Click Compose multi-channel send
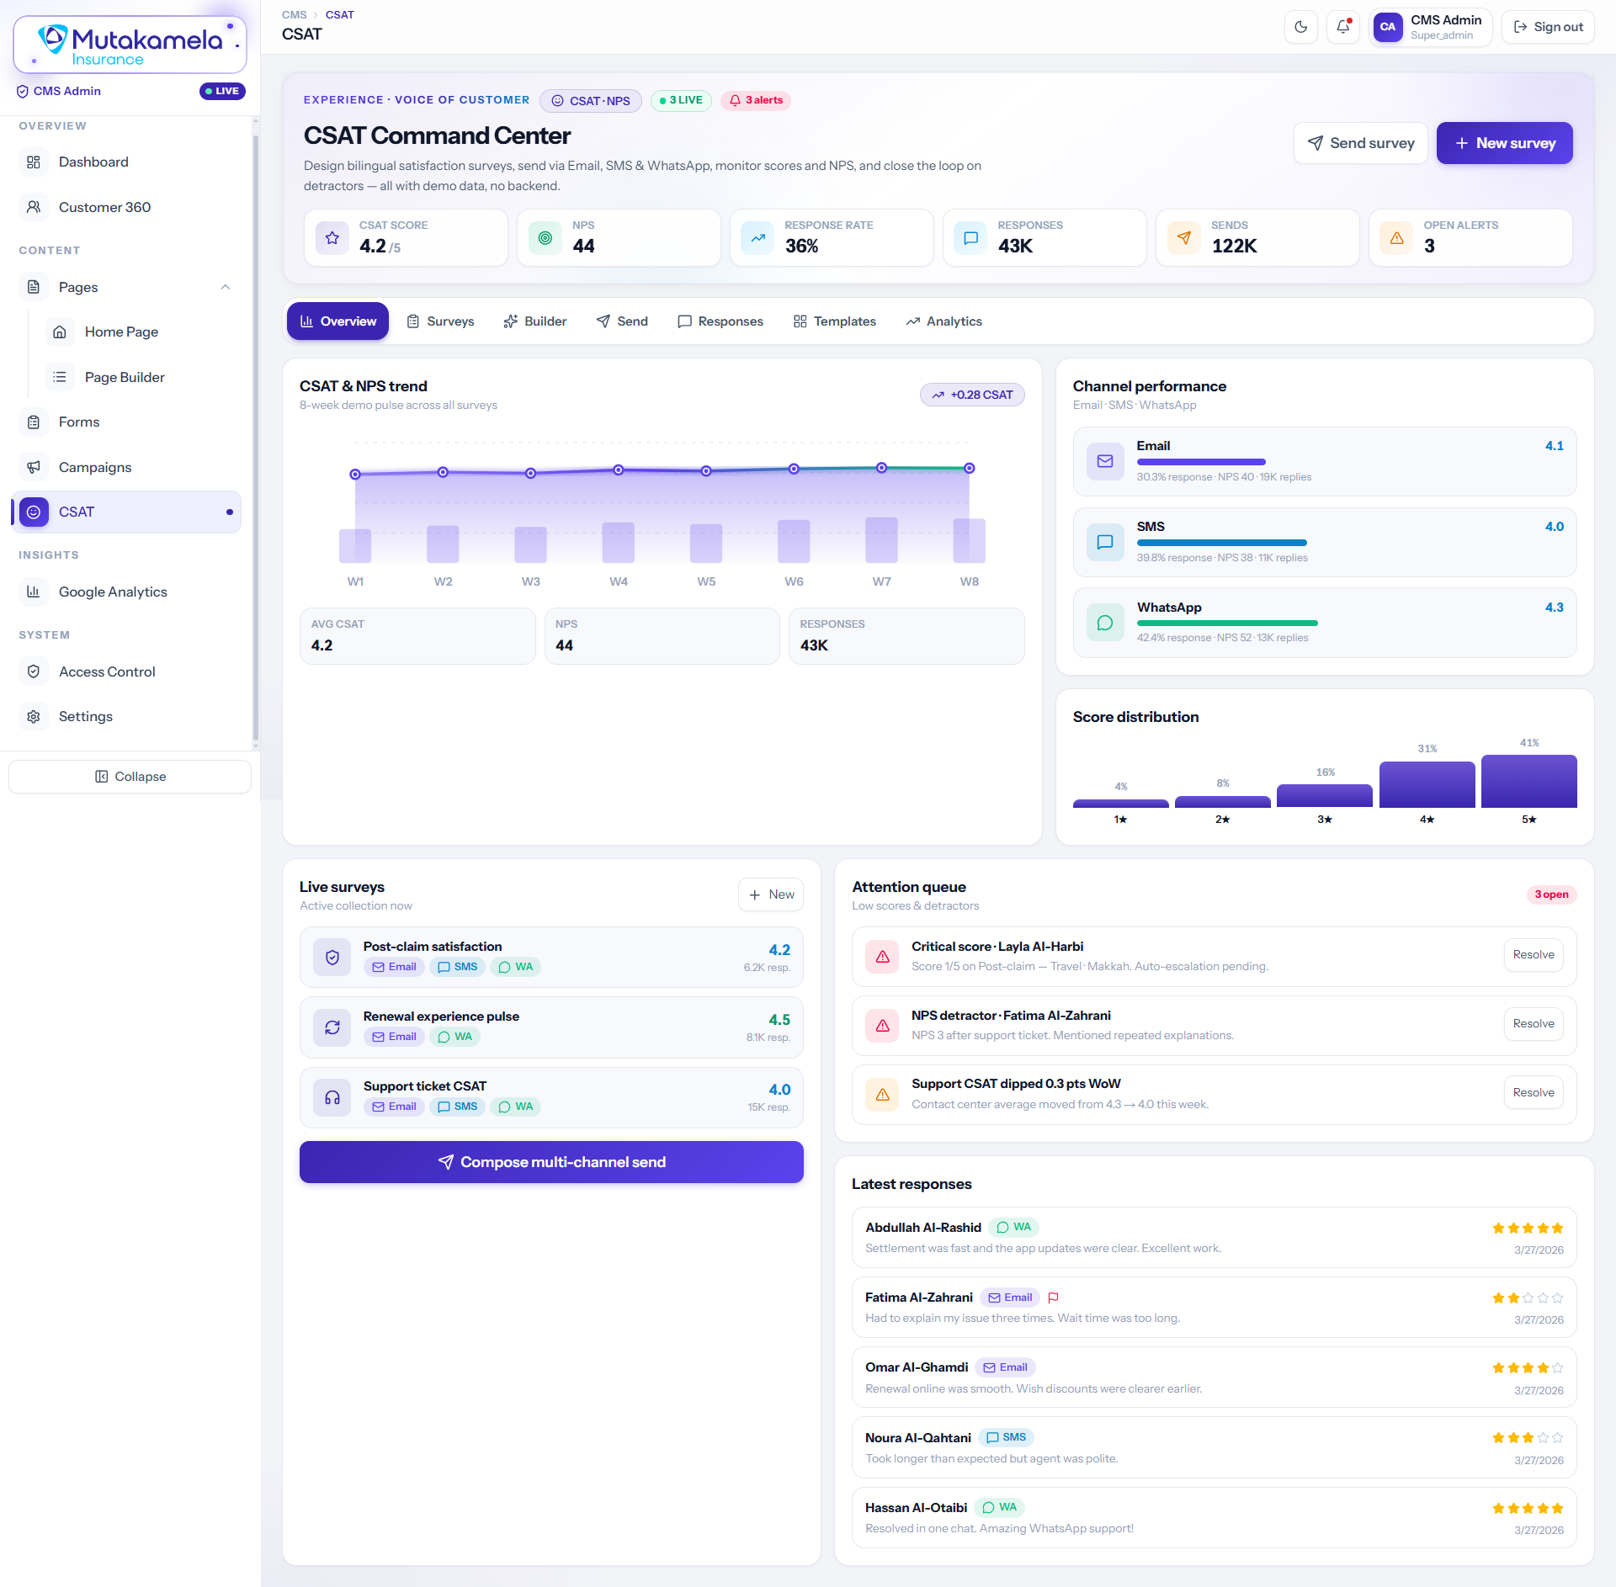This screenshot has height=1587, width=1616. tap(551, 1162)
